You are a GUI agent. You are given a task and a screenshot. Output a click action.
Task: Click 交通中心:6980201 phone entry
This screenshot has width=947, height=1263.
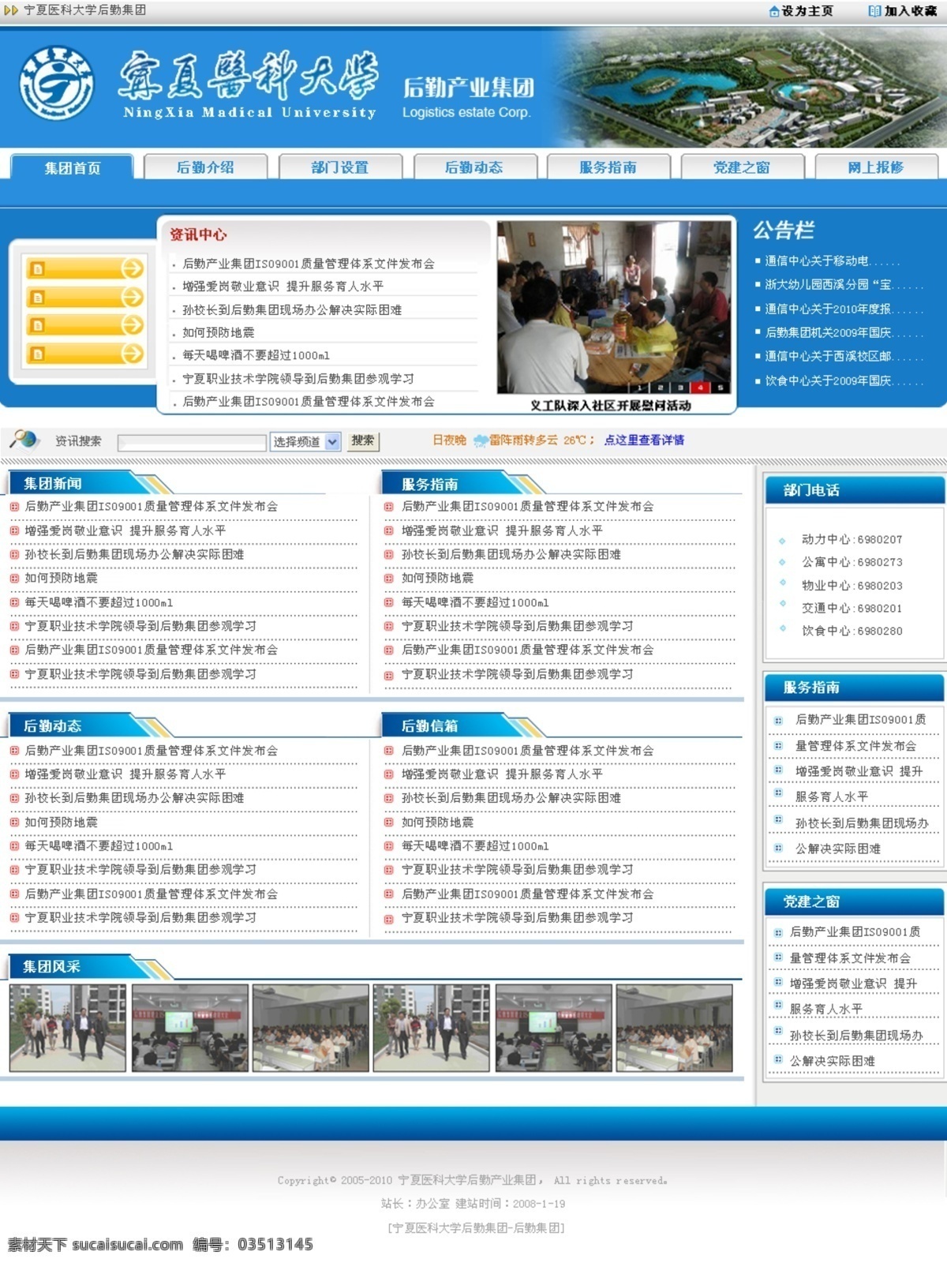click(852, 608)
